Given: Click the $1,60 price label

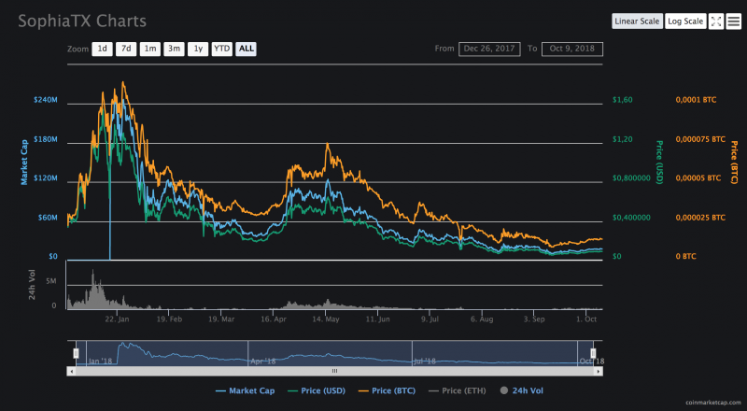Looking at the screenshot, I should 623,100.
